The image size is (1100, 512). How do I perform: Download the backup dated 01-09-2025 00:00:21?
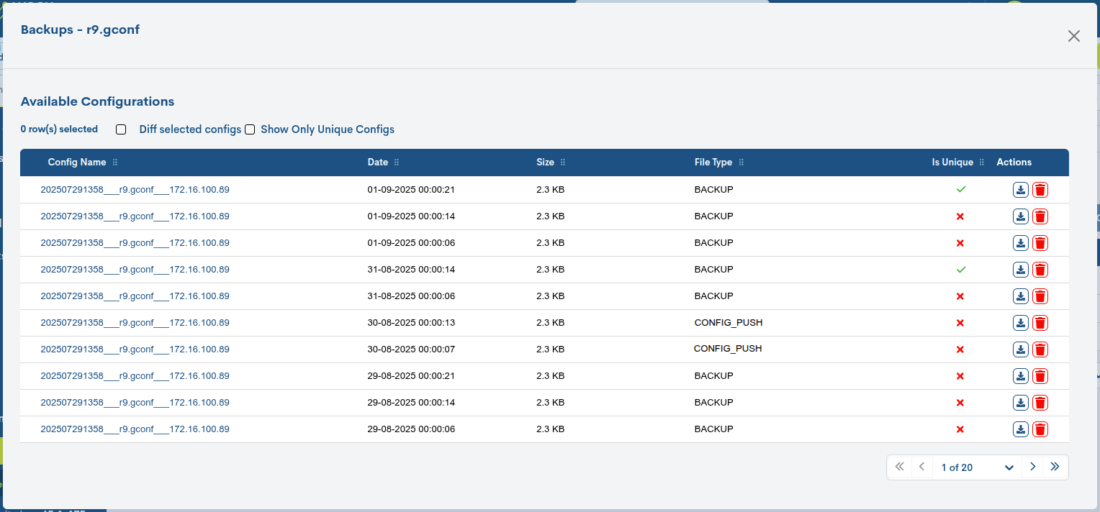1021,189
